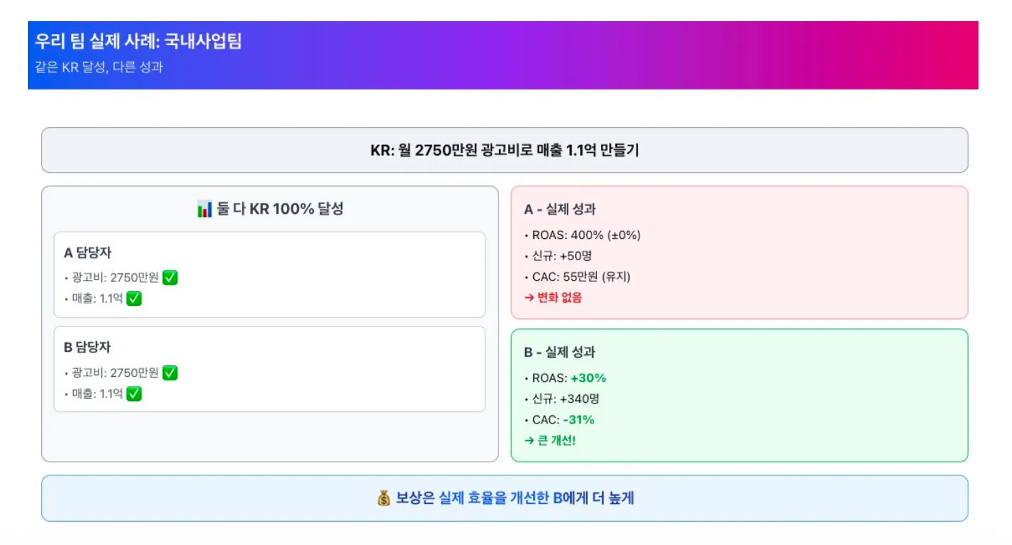Click the KR goal banner text

[x=505, y=150]
